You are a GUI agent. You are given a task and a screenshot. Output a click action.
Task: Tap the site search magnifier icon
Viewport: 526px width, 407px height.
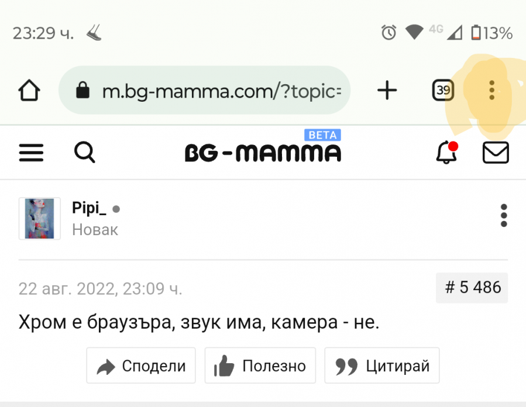tap(85, 153)
